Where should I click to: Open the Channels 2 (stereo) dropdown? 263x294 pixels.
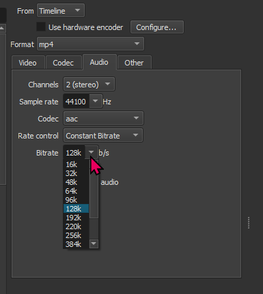(89, 85)
